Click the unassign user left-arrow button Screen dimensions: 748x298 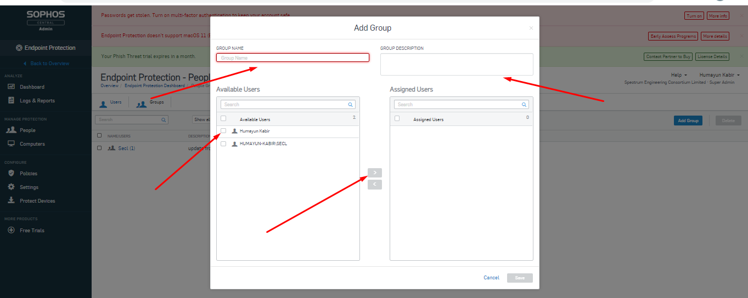coord(375,185)
